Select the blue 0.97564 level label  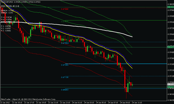(65, 43)
